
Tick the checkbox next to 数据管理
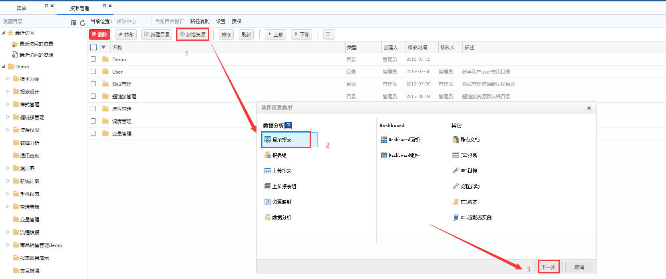point(93,84)
